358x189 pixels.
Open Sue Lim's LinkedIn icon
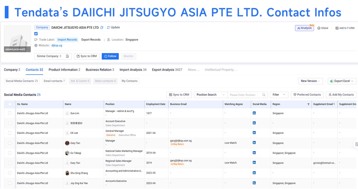tap(254, 113)
